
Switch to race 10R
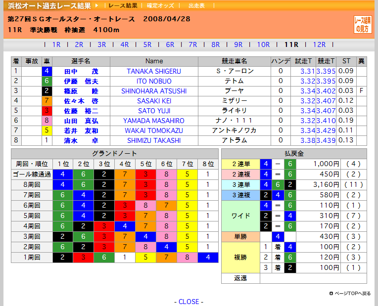[x=263, y=44]
